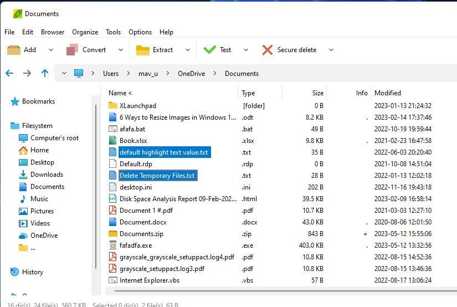Click the Home house icon in sidebar
Viewport: 457px width, 307px height.
[23, 150]
